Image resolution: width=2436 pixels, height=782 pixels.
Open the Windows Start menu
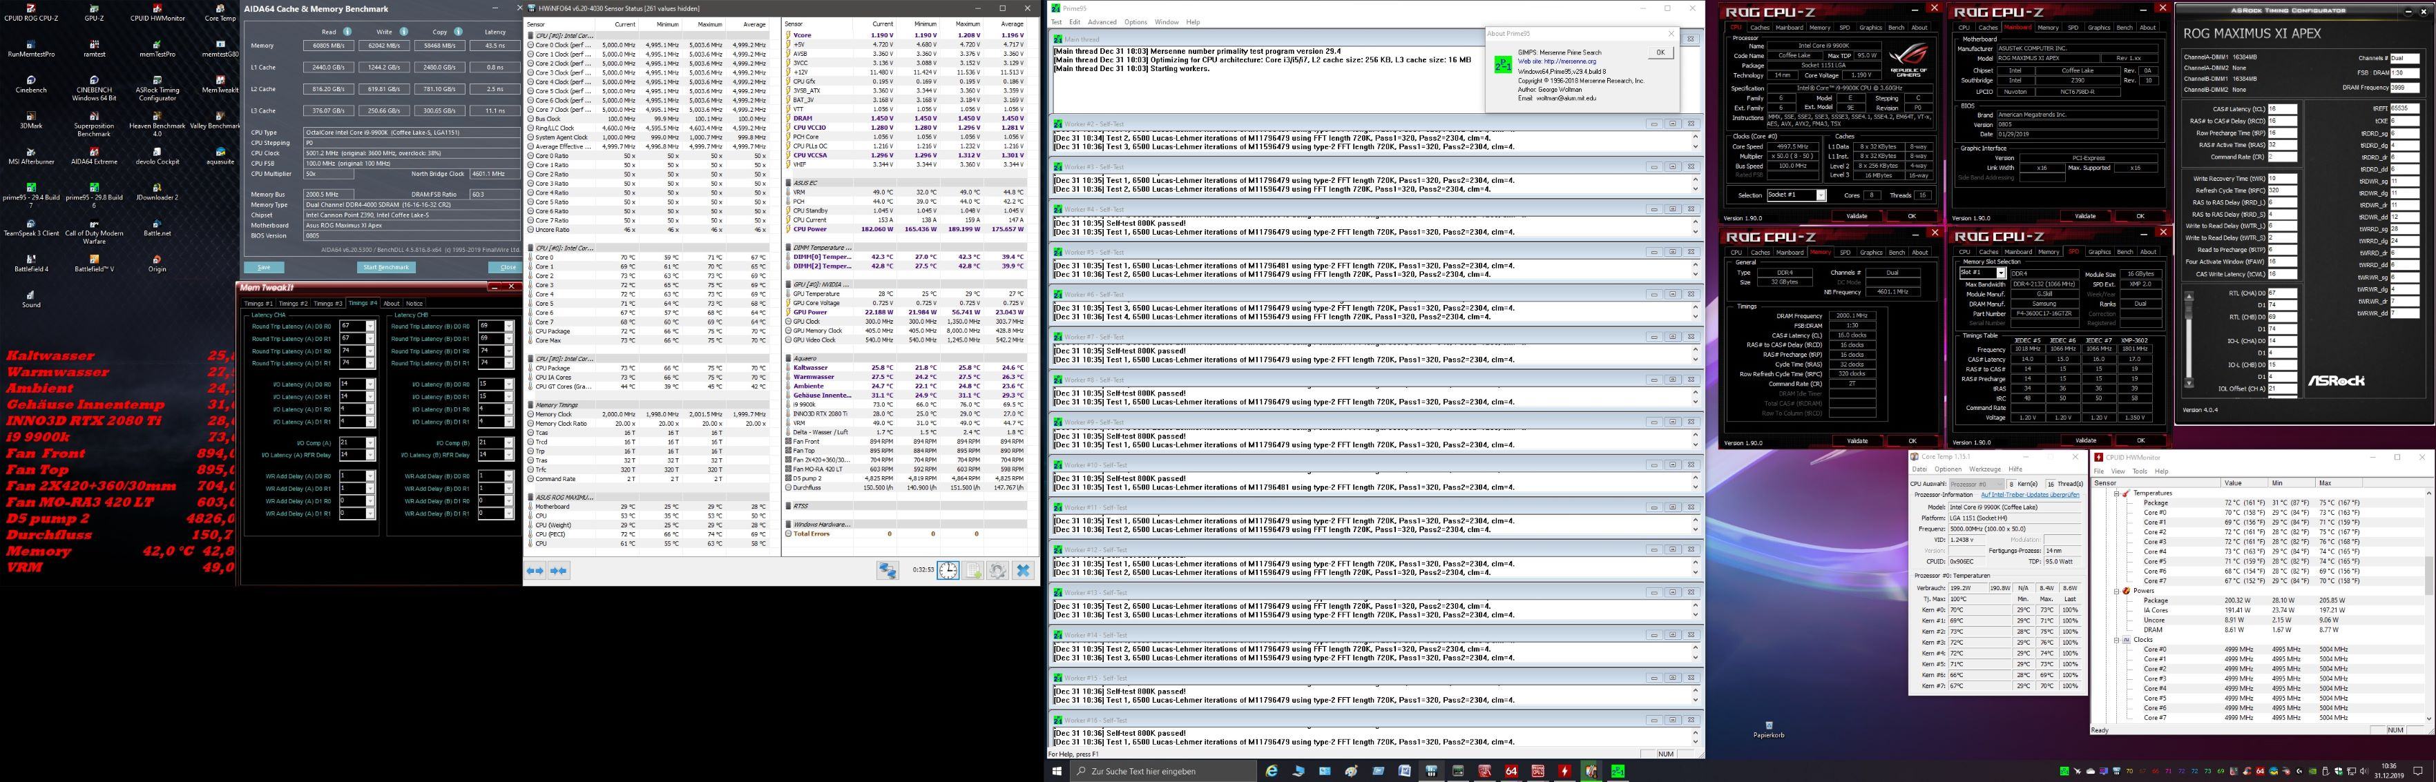point(1056,772)
